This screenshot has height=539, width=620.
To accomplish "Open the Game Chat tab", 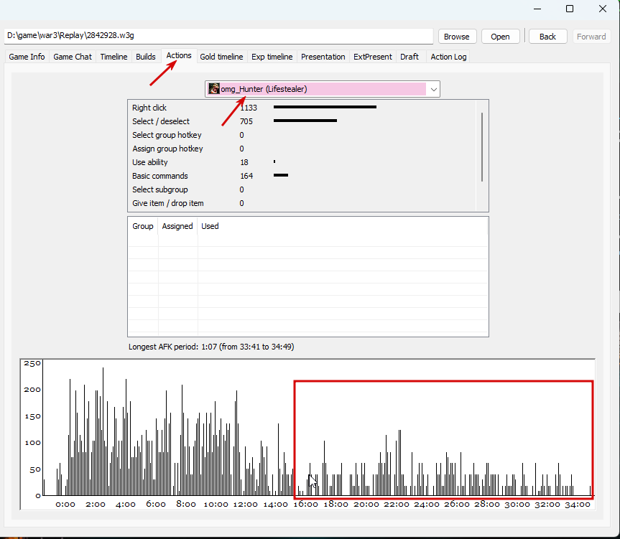I will pos(73,57).
